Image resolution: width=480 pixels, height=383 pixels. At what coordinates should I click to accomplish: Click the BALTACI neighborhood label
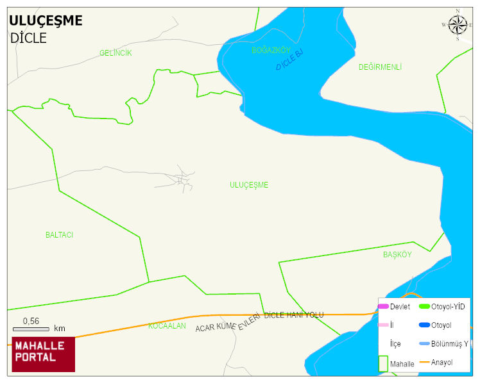(59, 235)
